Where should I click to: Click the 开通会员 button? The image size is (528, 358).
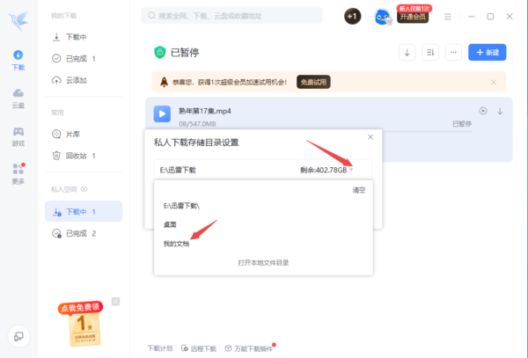[413, 17]
